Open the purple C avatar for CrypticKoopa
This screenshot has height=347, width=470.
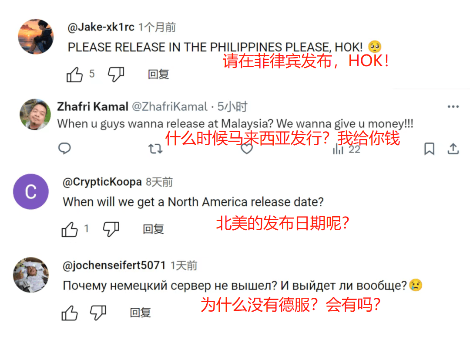pos(31,191)
